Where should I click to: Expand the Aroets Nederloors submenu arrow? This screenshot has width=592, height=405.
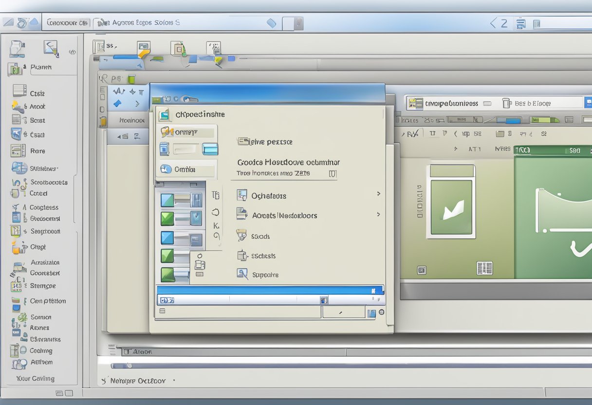379,214
